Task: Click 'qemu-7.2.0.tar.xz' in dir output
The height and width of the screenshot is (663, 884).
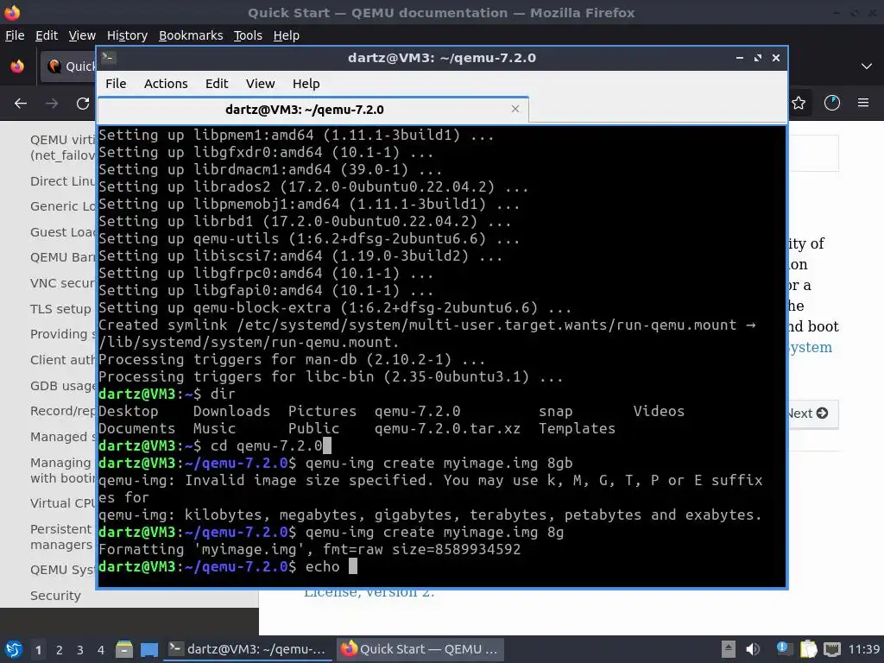Action: 447,428
